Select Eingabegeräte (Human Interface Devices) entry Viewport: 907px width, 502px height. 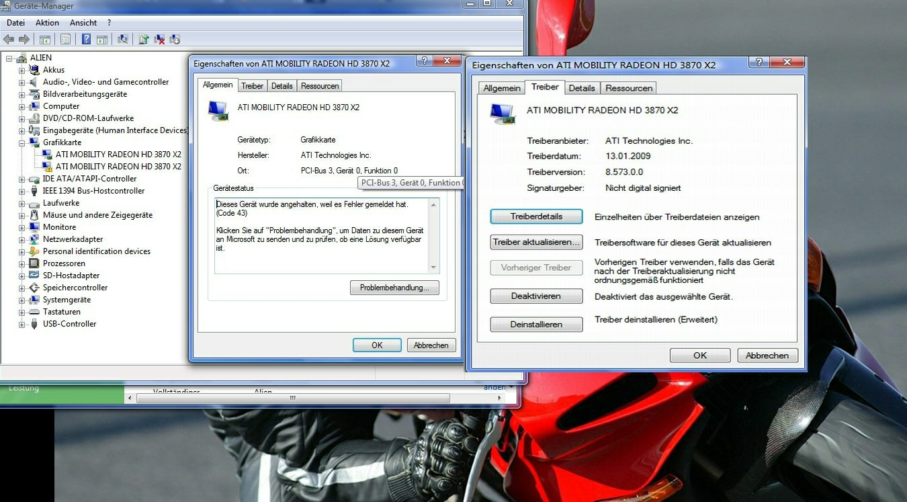[x=115, y=130]
